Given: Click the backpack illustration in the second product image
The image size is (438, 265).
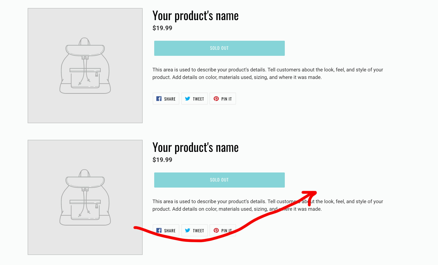Looking at the screenshot, I should (x=85, y=198).
